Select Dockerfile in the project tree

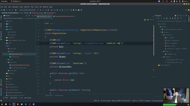click(12, 32)
